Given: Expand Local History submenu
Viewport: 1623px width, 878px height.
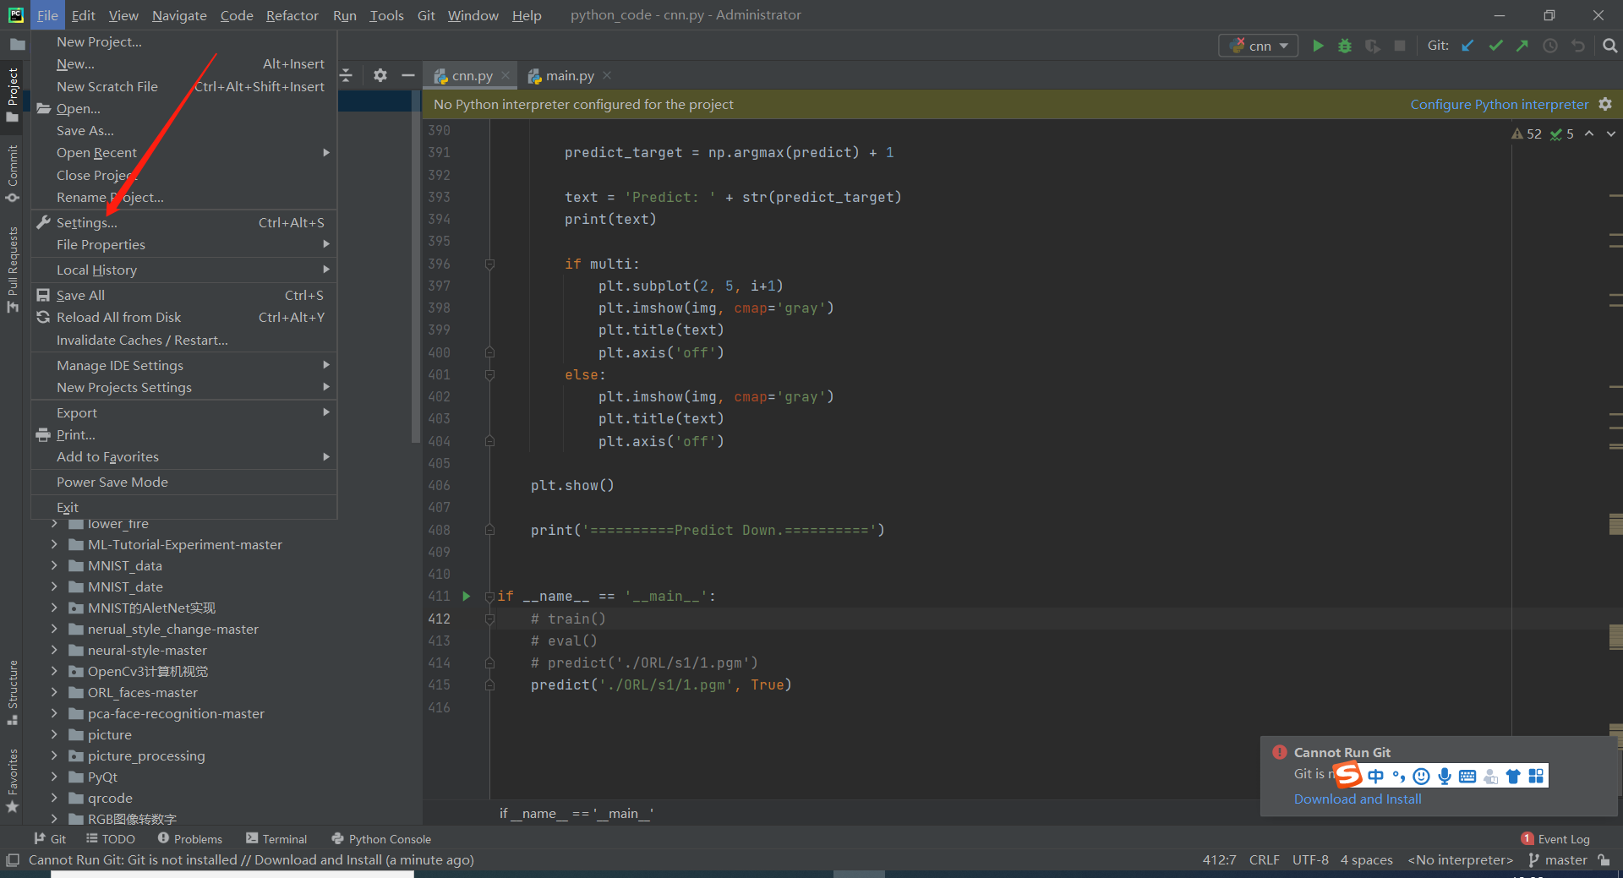Looking at the screenshot, I should point(183,270).
